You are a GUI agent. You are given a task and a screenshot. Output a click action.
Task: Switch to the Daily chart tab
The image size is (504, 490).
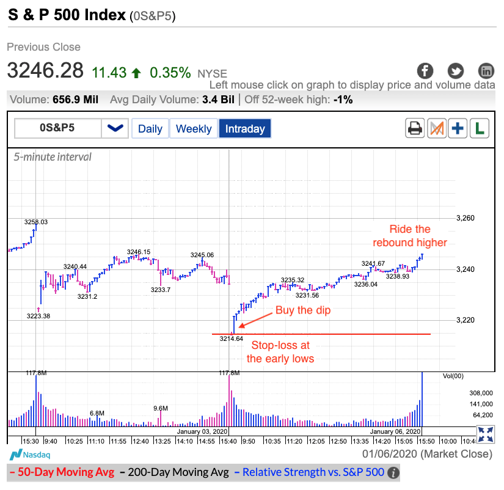pyautogui.click(x=150, y=128)
